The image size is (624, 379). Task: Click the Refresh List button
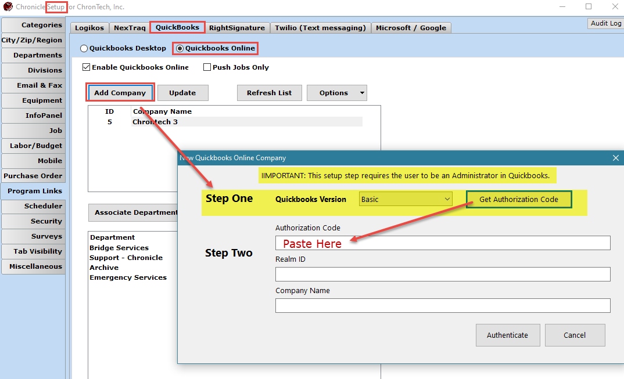270,93
